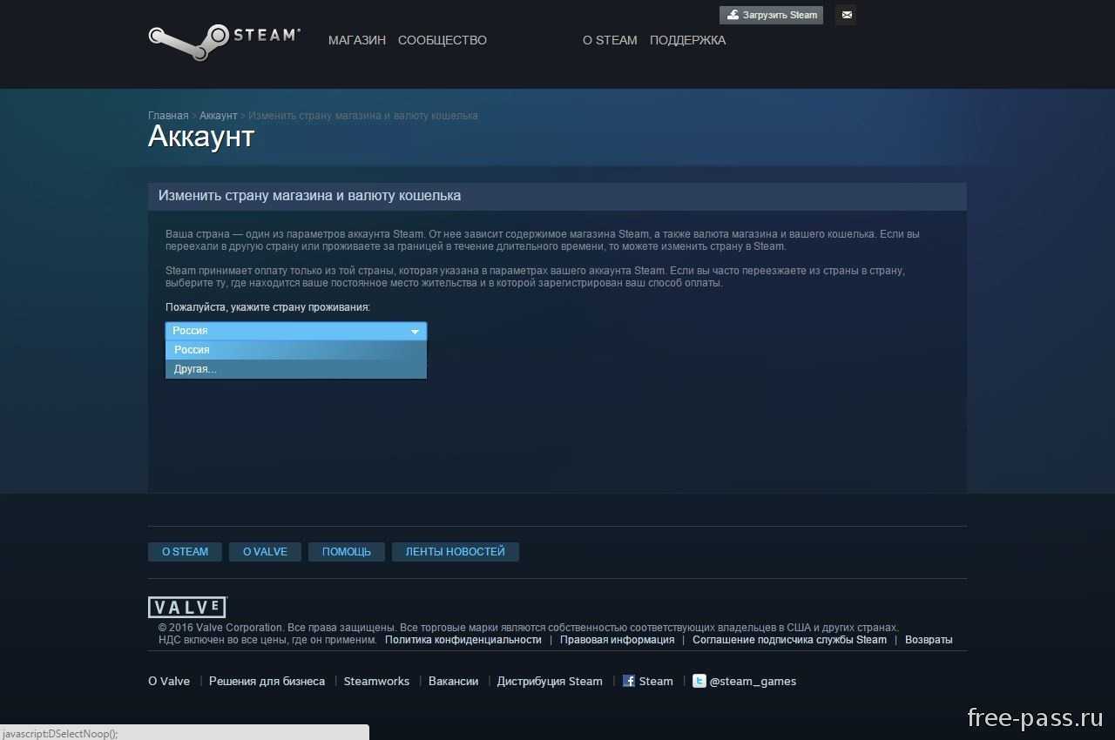
Task: Open the Вакансии footer link
Action: (453, 682)
